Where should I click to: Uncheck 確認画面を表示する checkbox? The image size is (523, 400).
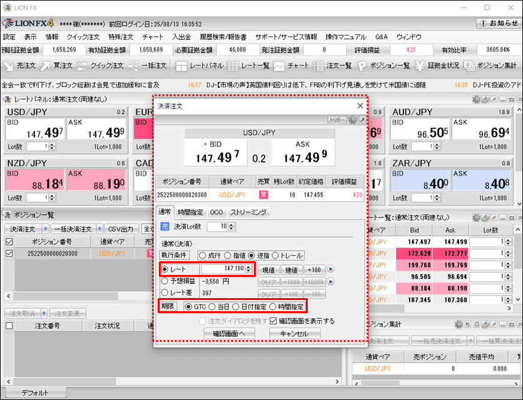[x=274, y=321]
